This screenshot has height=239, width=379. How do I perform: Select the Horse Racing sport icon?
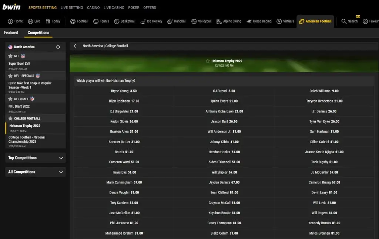coord(249,21)
